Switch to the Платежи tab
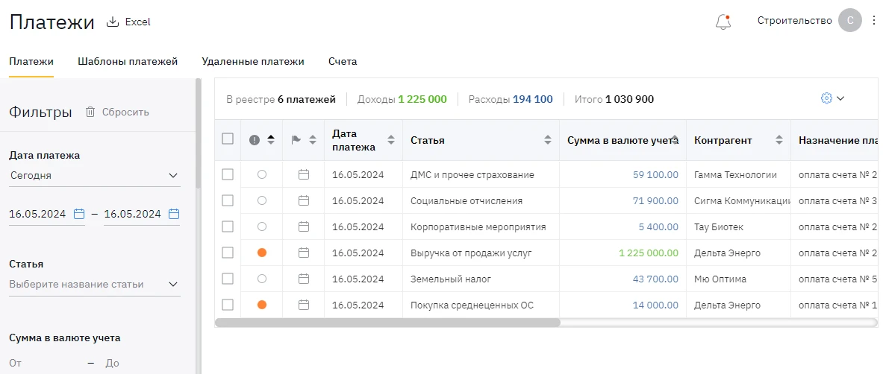Image resolution: width=883 pixels, height=374 pixels. (x=31, y=61)
